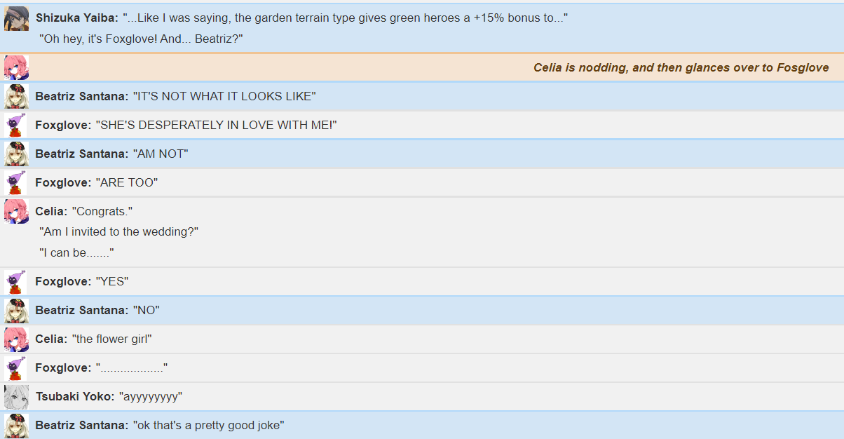Click Tsubaki Yoko's avatar icon
This screenshot has height=439, width=844.
[x=16, y=396]
